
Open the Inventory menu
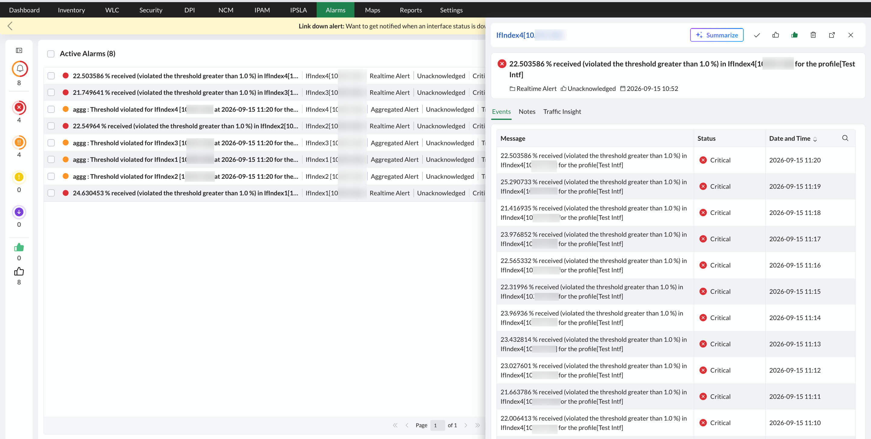[x=71, y=10]
